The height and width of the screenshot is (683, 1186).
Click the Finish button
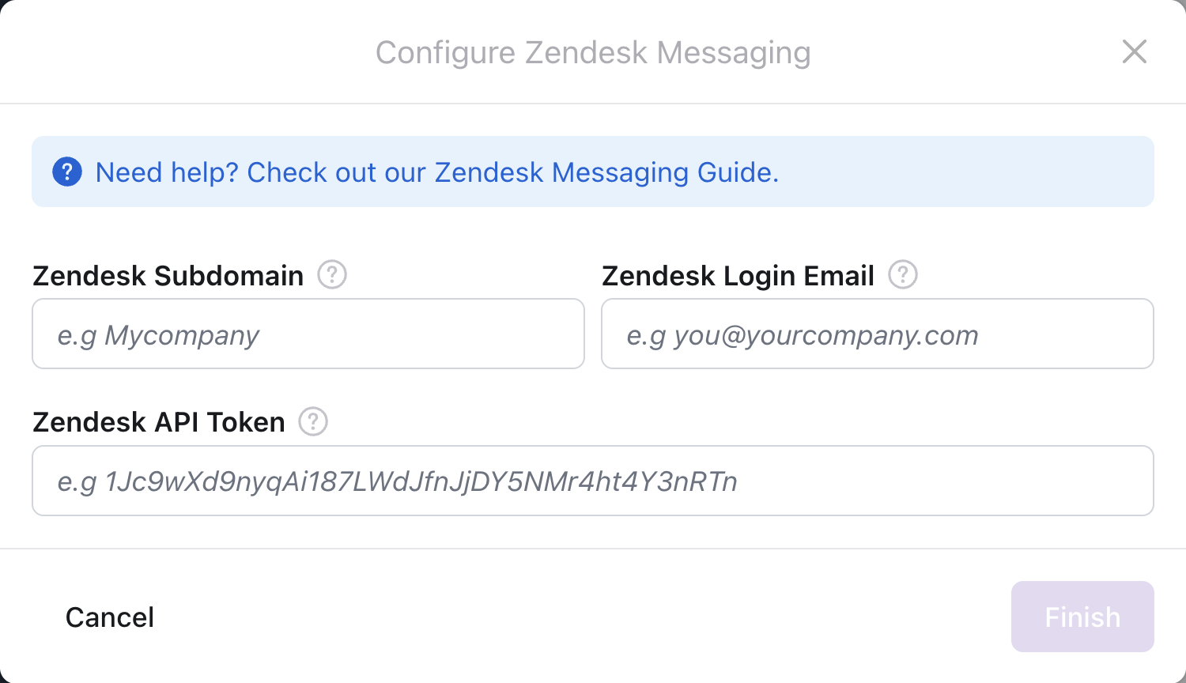pos(1082,617)
